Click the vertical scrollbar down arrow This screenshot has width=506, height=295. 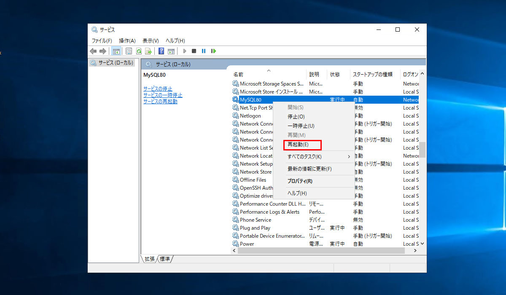pyautogui.click(x=422, y=244)
